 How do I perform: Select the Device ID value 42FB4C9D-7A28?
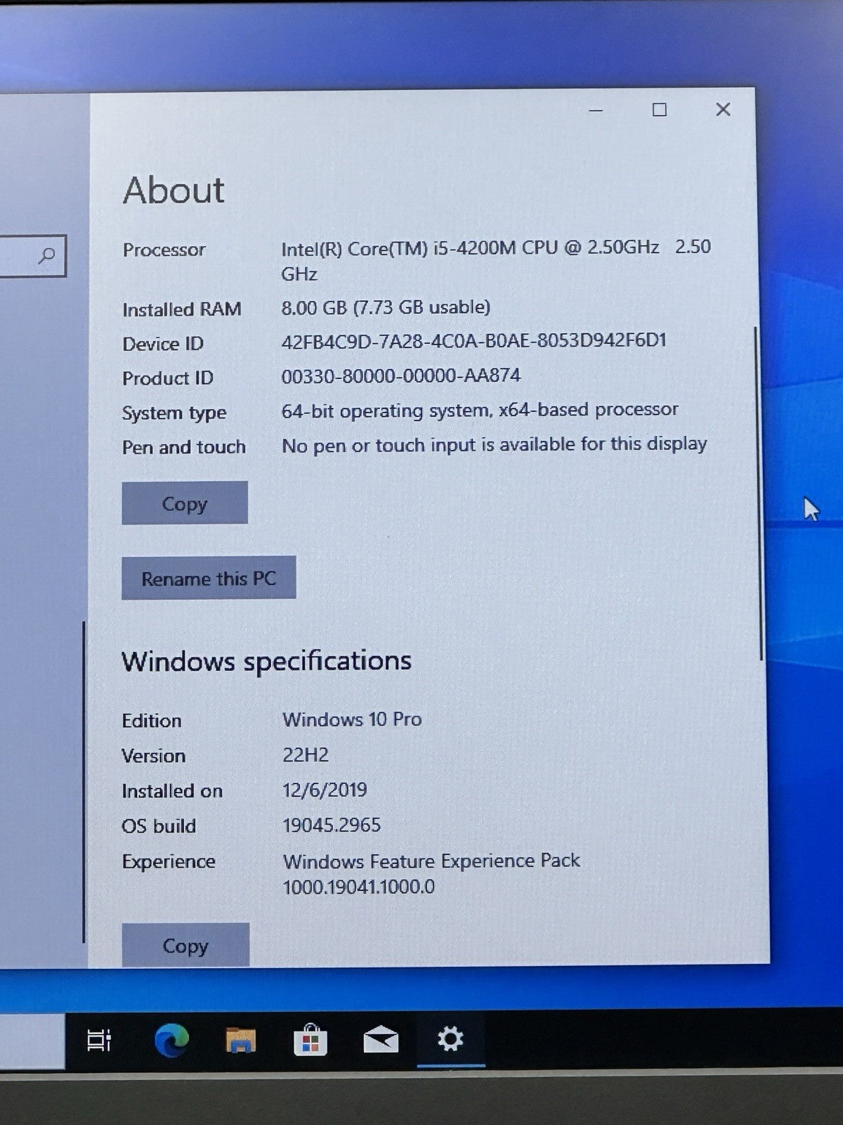[473, 341]
